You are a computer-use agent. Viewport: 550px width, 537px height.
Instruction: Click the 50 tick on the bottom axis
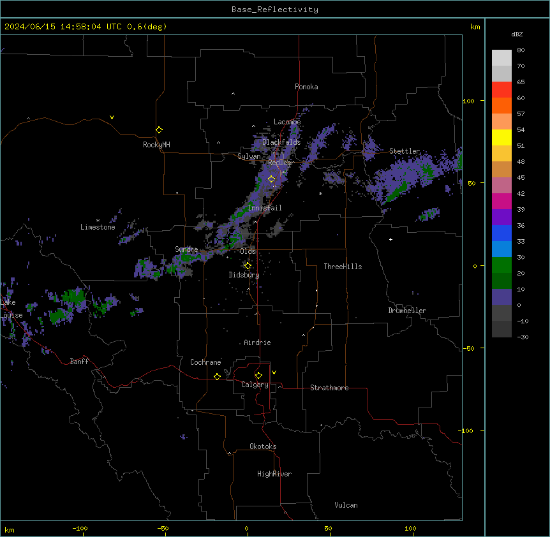coord(327,529)
